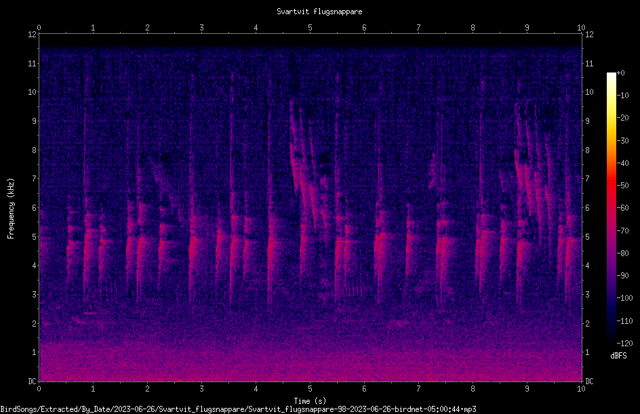Click the dBFS color scale bar

(611, 207)
